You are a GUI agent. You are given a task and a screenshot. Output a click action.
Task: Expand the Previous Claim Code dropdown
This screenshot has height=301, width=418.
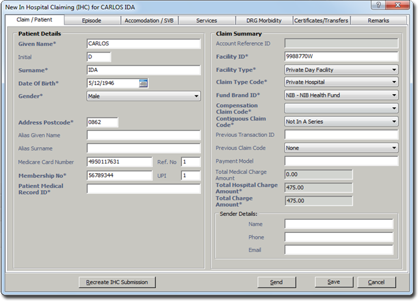(394, 148)
